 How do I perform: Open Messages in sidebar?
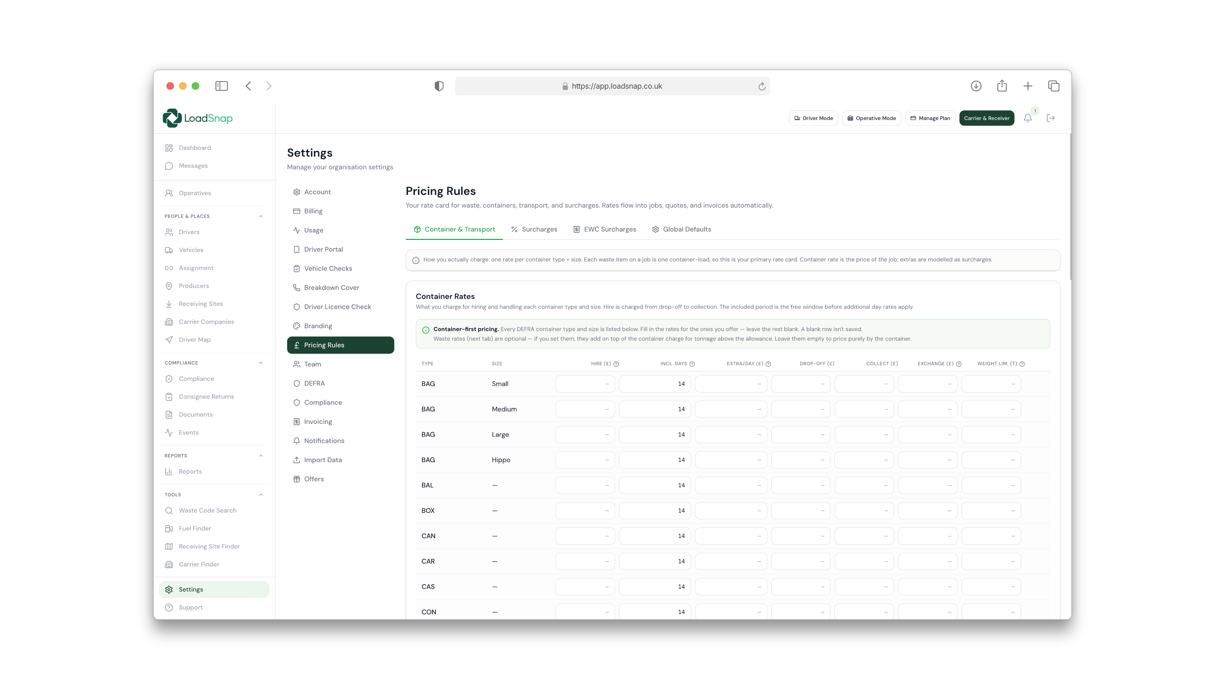[x=214, y=166]
